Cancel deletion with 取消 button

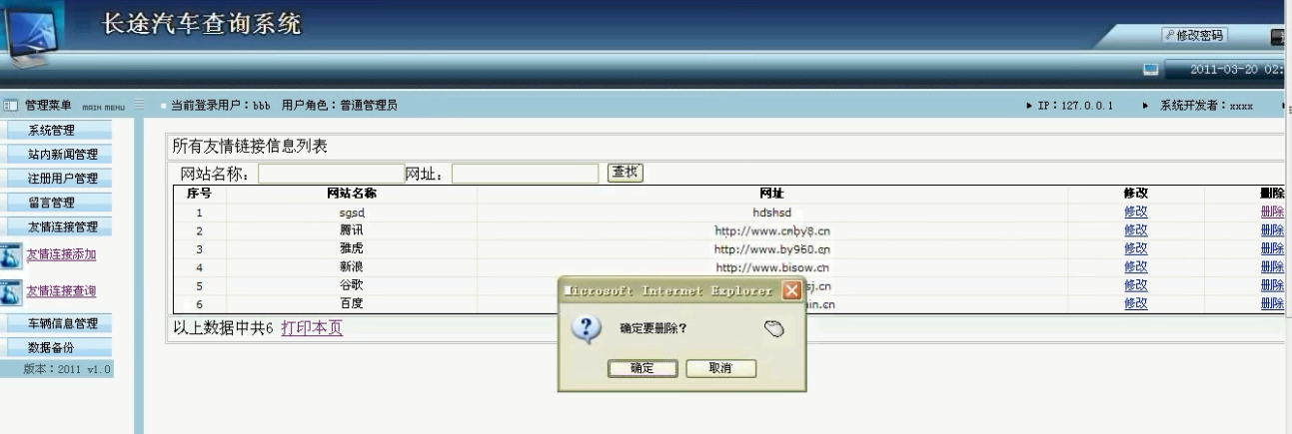(x=719, y=368)
